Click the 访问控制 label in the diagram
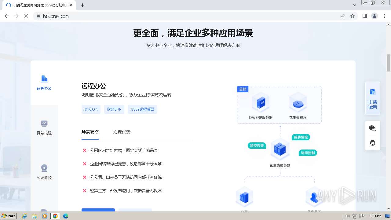 [x=308, y=153]
